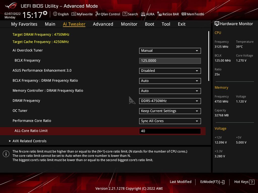This screenshot has height=193, width=258.
Task: Click the BCLK Frequency setting label
Action: (27, 60)
